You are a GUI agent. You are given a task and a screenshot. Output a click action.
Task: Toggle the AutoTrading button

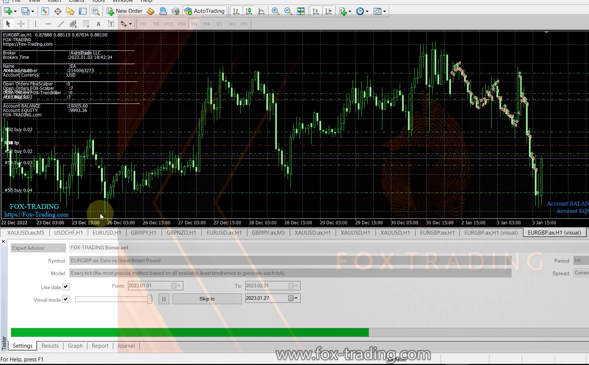pyautogui.click(x=205, y=11)
